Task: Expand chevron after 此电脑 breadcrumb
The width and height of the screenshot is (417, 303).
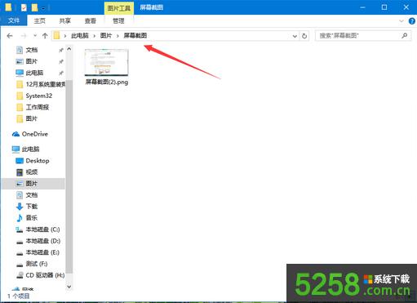Action: click(95, 36)
